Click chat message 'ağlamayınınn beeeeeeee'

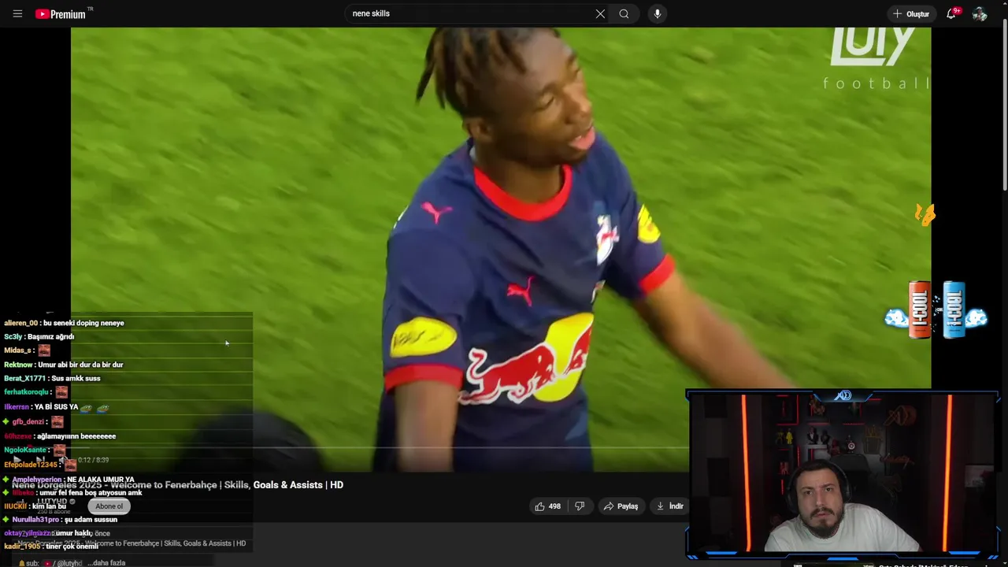coord(76,436)
